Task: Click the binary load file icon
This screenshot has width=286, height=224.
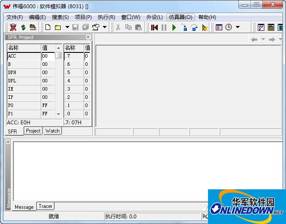Action: pyautogui.click(x=33, y=27)
